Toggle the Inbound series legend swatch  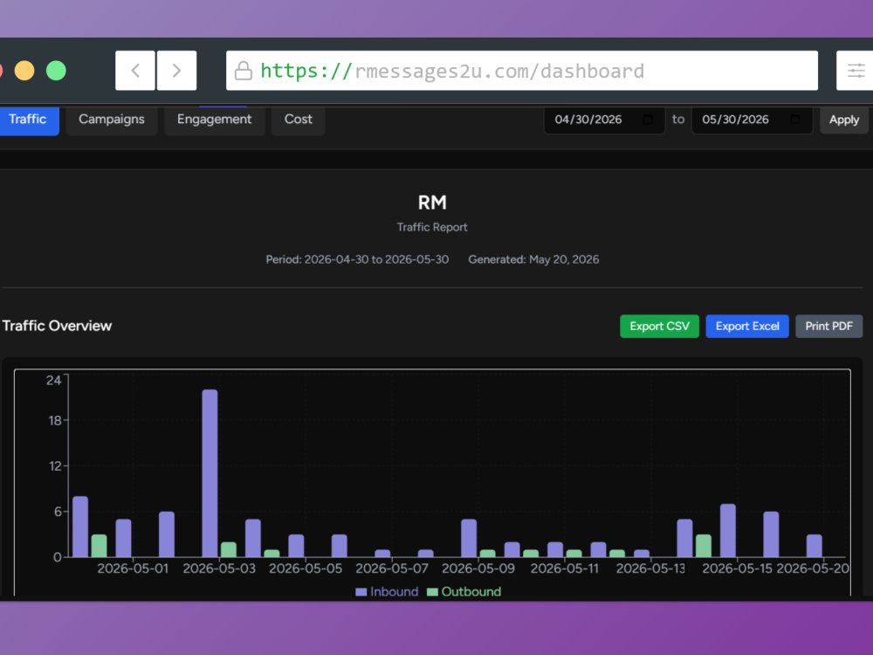[361, 592]
